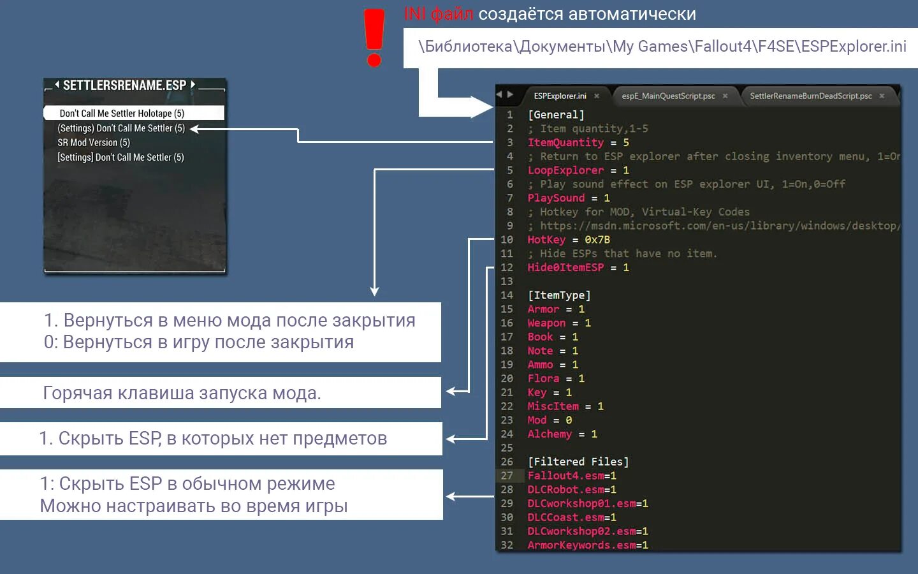Select Don't Call Me Settler Holotape item
Image resolution: width=918 pixels, height=574 pixels.
click(x=134, y=113)
